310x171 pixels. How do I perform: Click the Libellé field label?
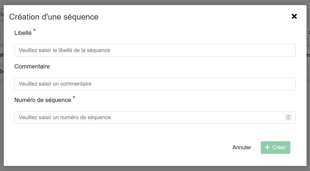23,33
